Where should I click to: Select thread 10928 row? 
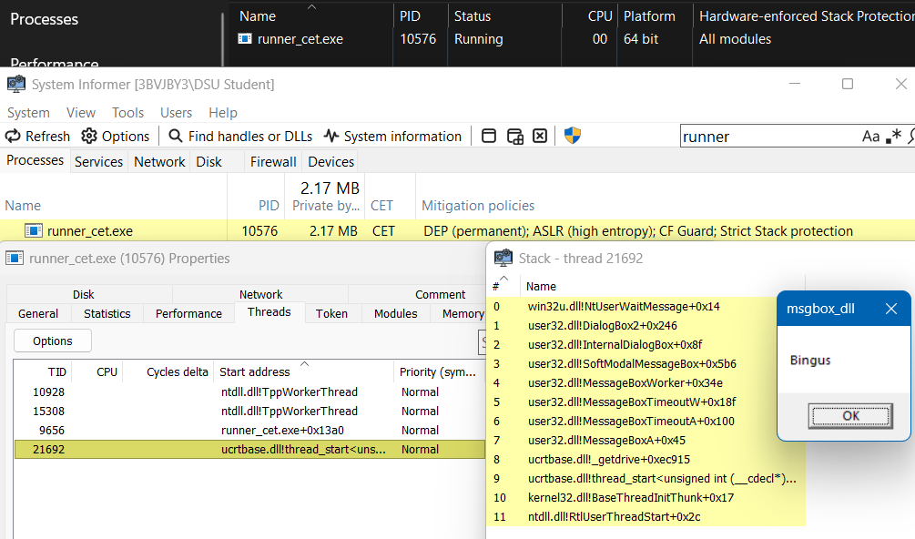(x=249, y=392)
